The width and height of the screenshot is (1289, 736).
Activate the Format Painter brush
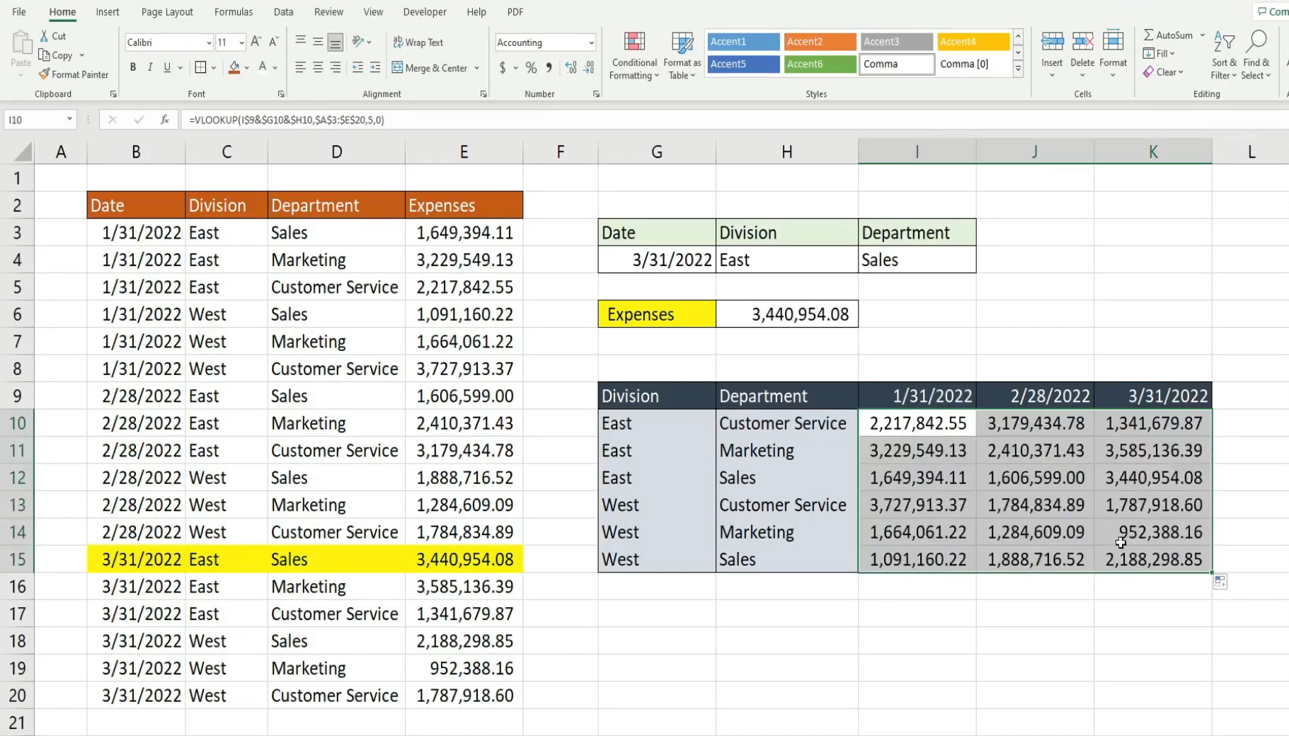pyautogui.click(x=74, y=74)
